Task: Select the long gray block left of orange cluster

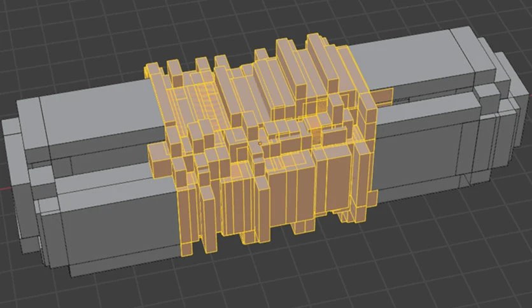Action: (92, 176)
